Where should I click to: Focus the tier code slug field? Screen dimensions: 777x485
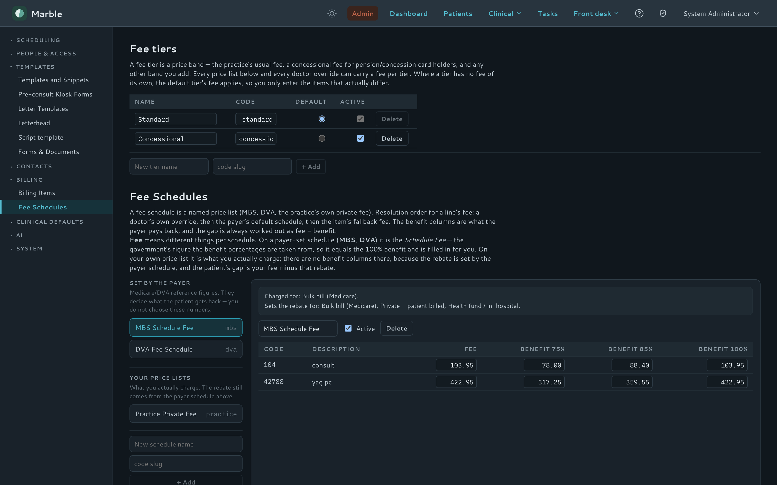pos(252,167)
